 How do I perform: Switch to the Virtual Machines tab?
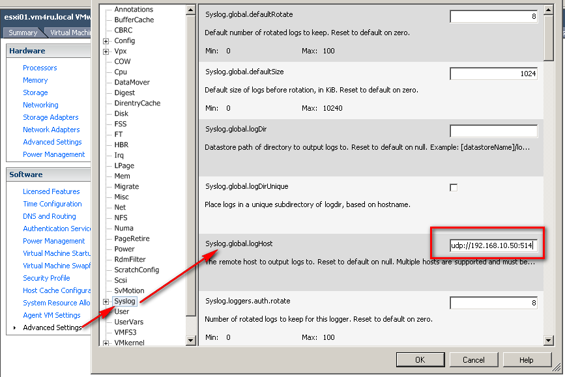point(70,33)
